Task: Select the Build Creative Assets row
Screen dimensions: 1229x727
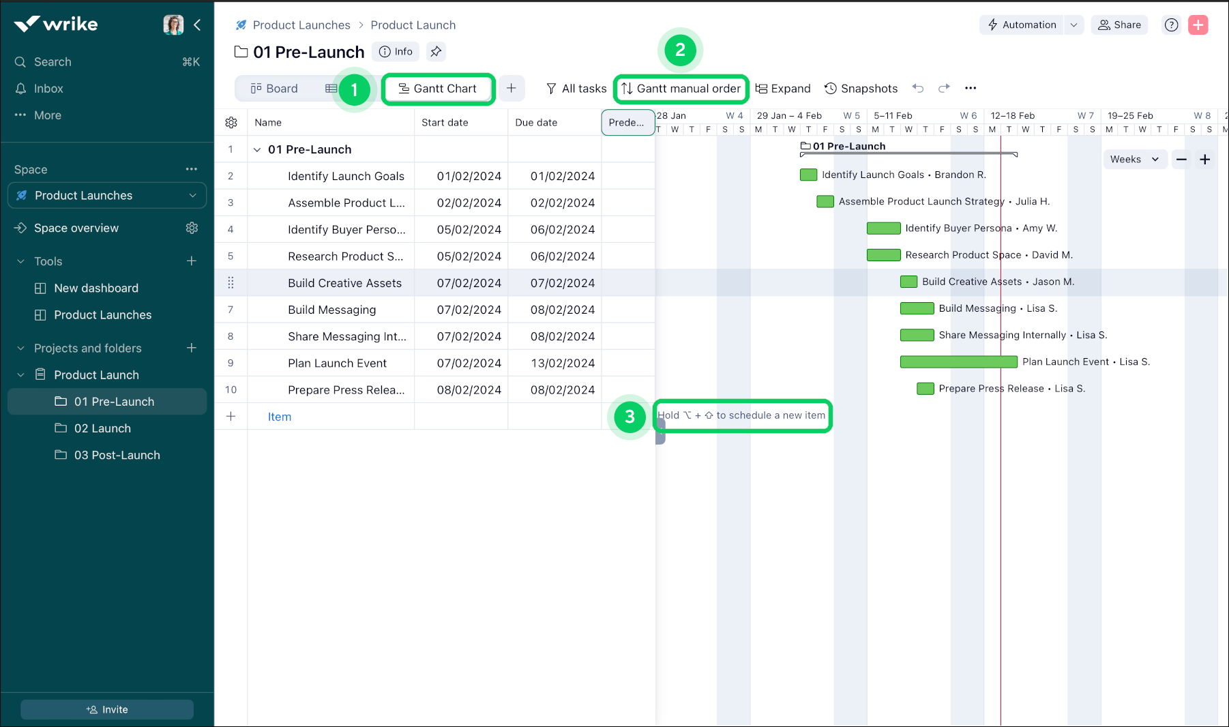Action: (x=344, y=282)
